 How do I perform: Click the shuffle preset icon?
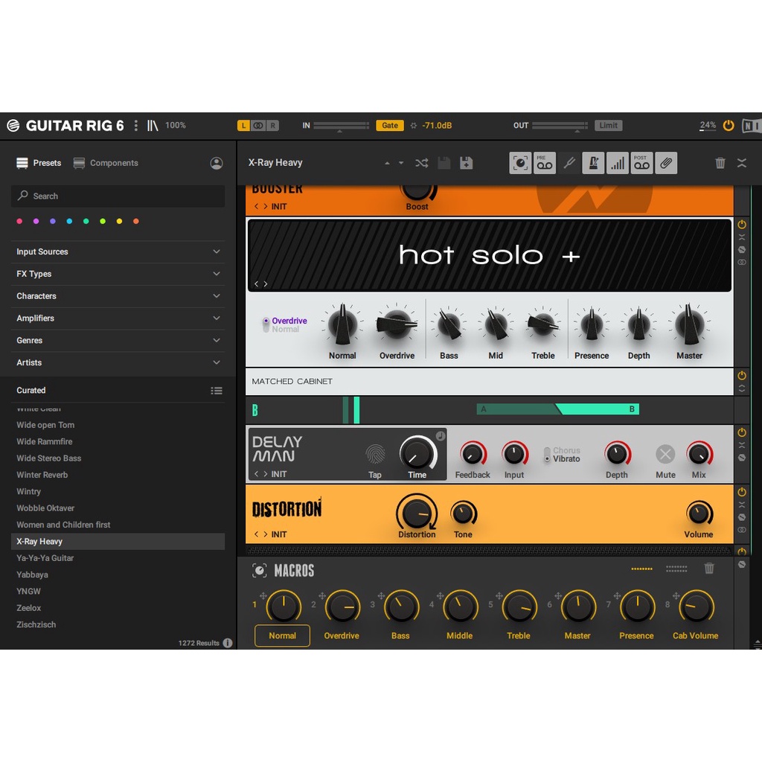point(421,163)
